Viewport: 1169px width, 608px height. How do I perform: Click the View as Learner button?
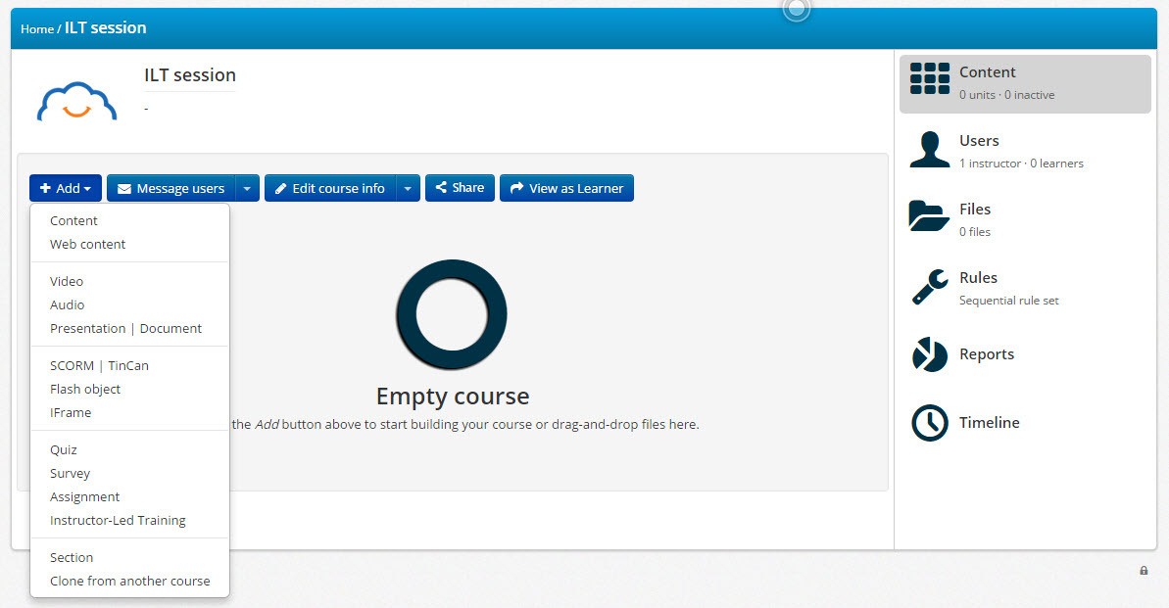[566, 188]
